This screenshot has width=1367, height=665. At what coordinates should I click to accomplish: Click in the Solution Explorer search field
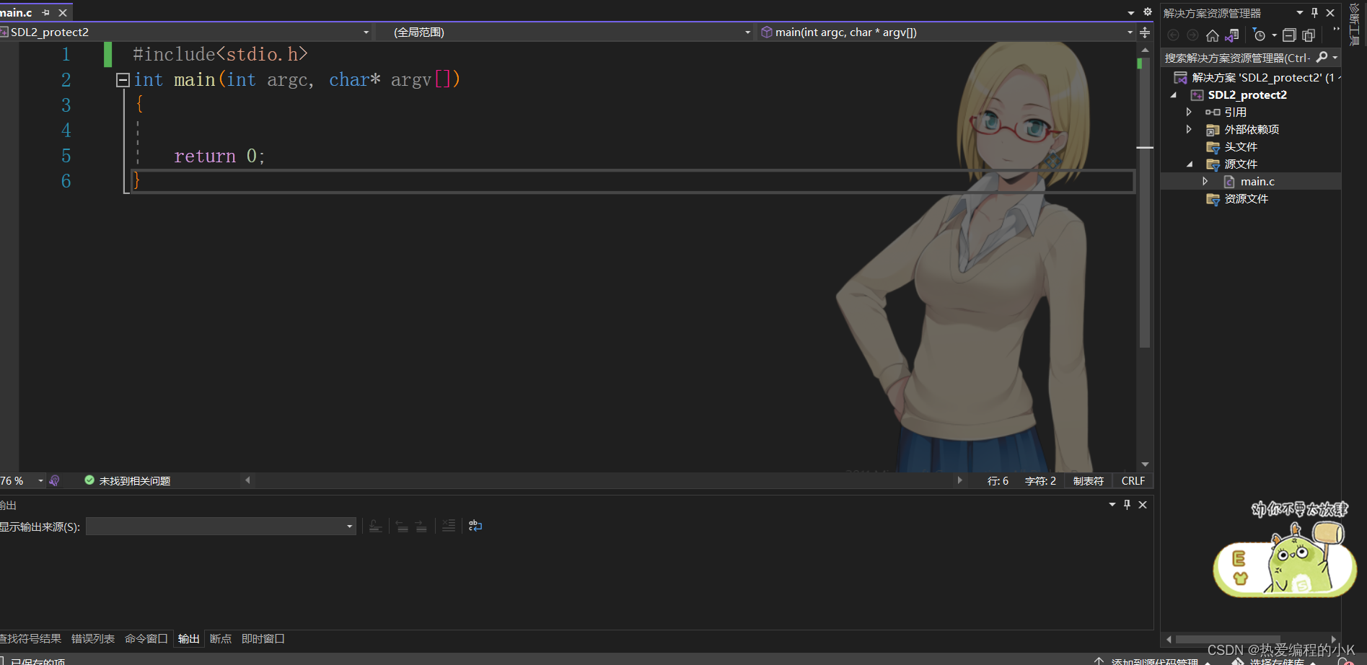pos(1236,58)
